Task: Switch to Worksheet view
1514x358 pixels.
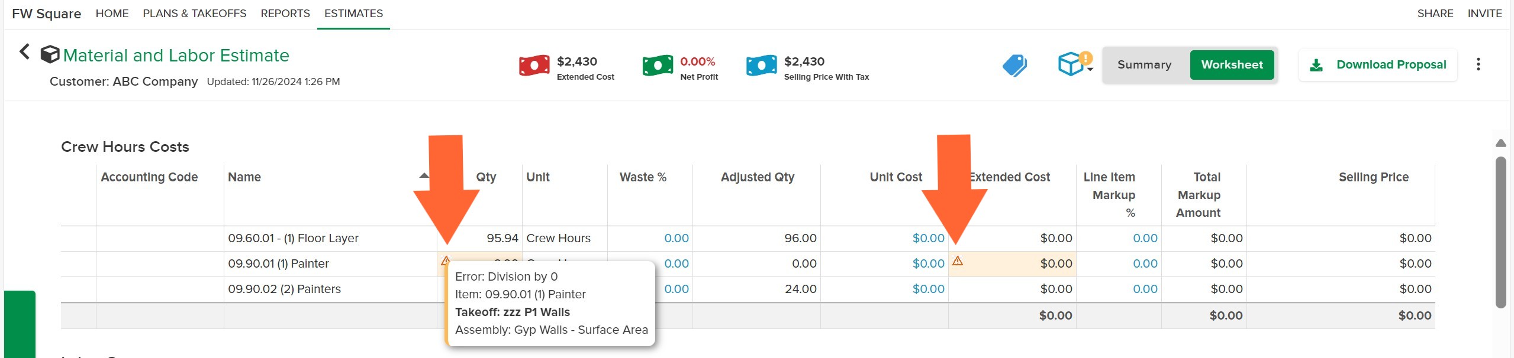Action: pos(1232,65)
